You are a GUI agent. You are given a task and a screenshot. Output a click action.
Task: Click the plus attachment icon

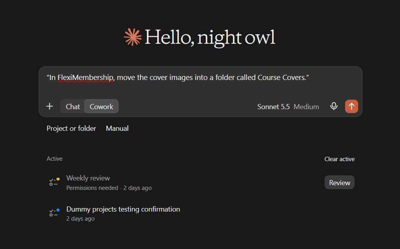click(x=50, y=106)
